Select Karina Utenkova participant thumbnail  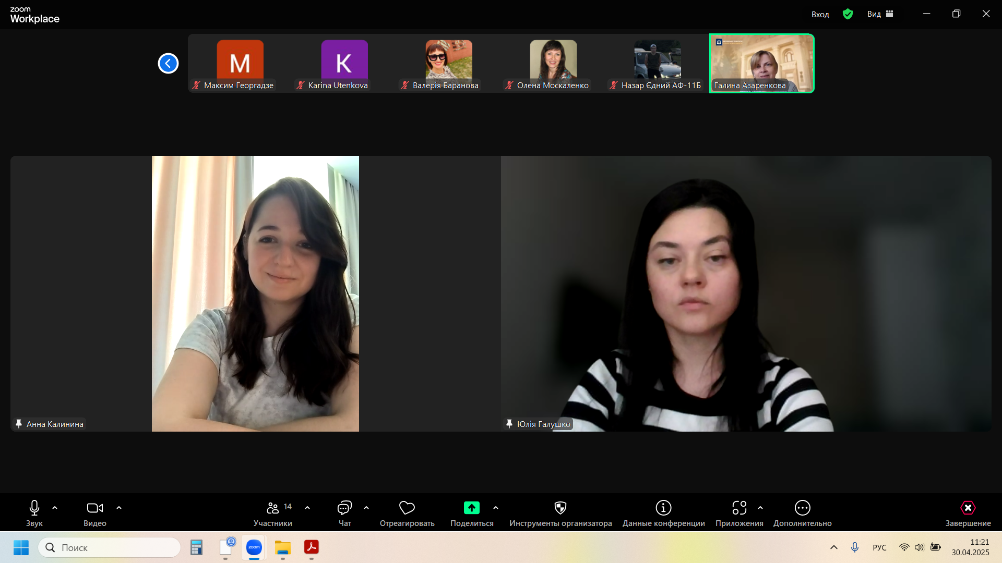344,64
